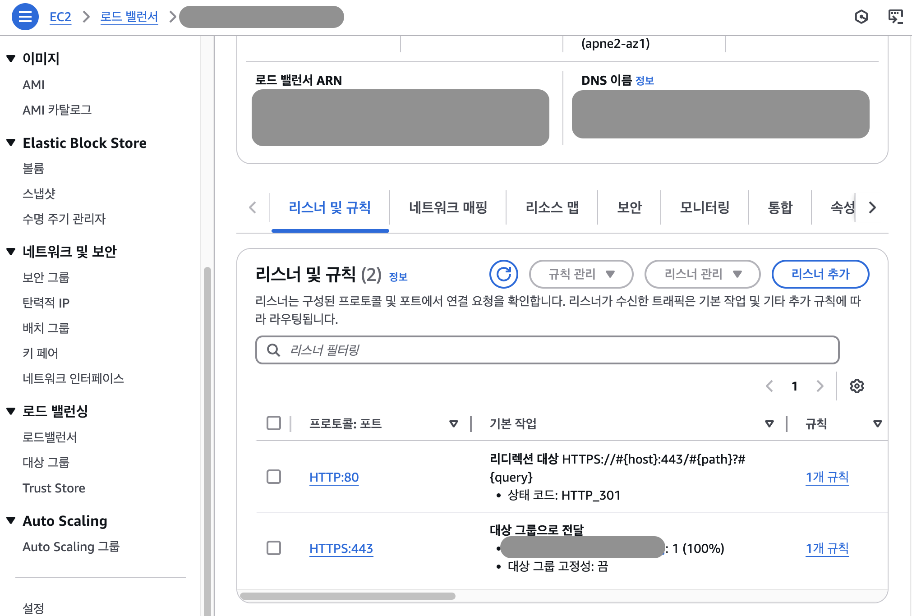This screenshot has width=912, height=616.
Task: Collapse the 이미지 sidebar section
Action: (11, 59)
